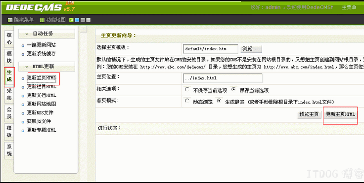Click the 进行状态 status label
This screenshot has width=364, height=183.
tap(109, 128)
